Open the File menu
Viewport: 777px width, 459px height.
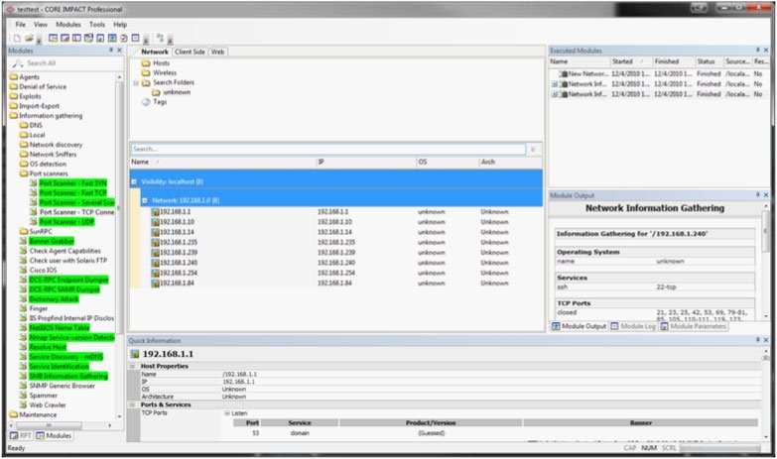(20, 24)
